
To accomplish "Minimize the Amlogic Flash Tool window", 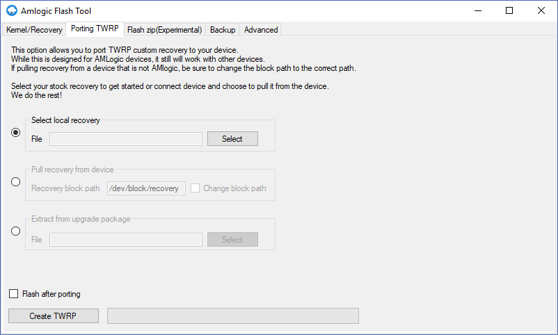I will 478,10.
